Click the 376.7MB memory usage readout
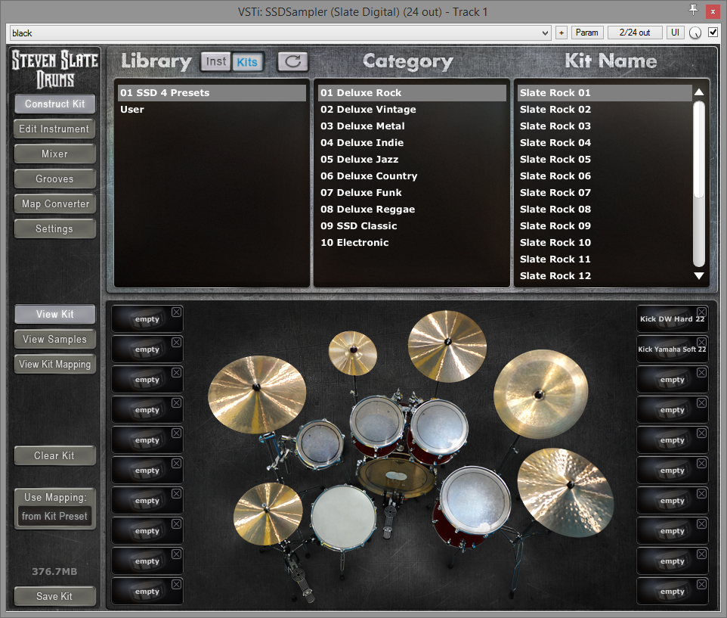 click(x=54, y=572)
